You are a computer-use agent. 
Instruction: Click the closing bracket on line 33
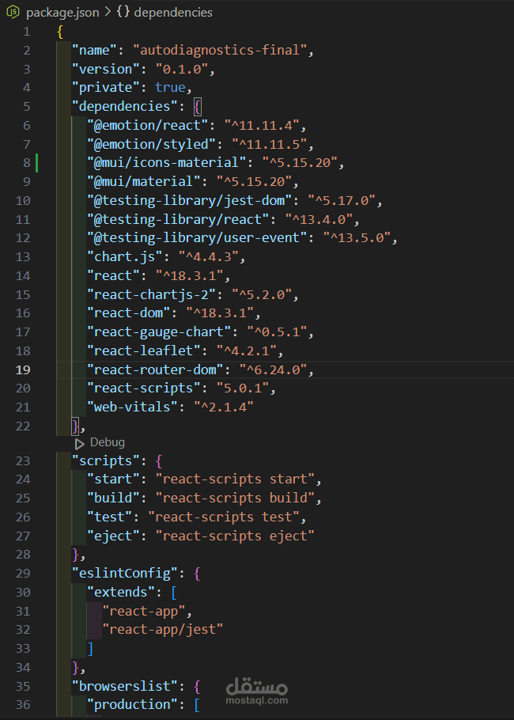[x=90, y=649]
